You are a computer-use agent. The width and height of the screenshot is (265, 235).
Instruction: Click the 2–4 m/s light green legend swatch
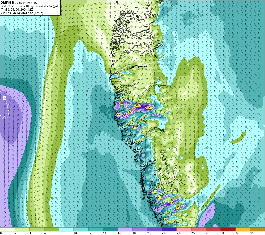[x=22, y=229]
